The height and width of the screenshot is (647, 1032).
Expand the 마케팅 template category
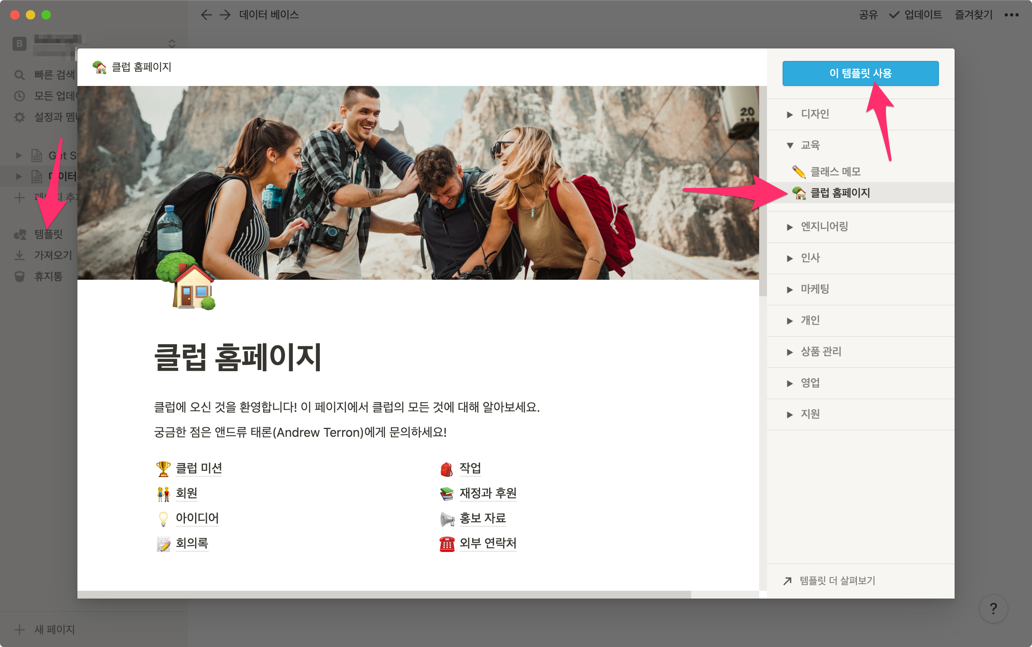[790, 289]
